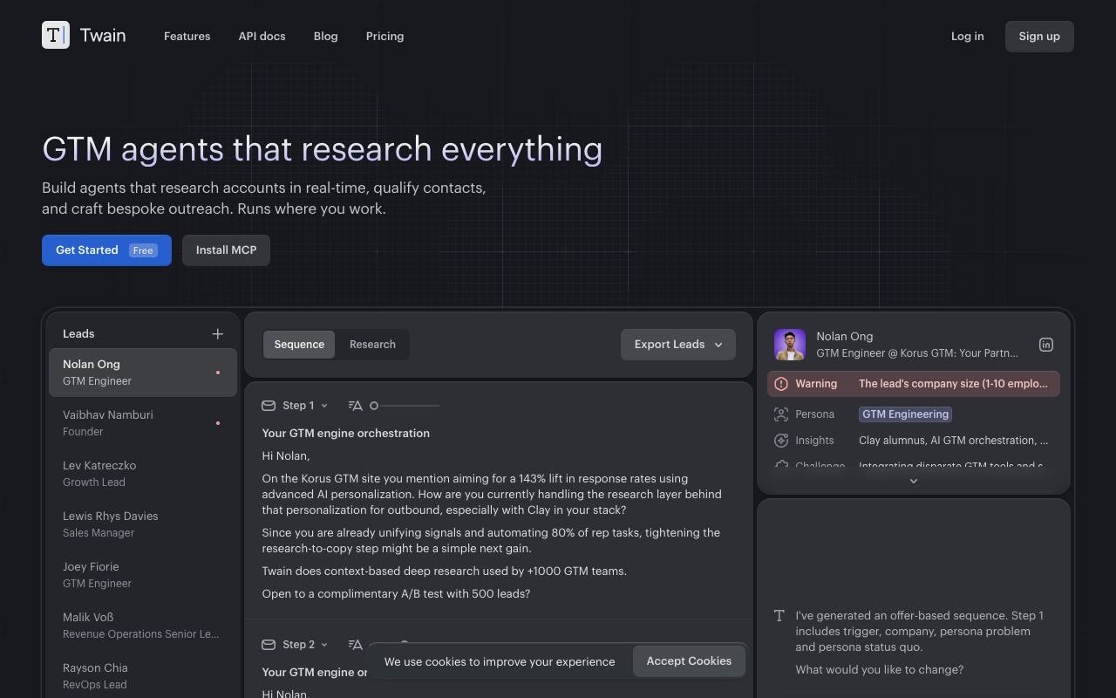1116x698 pixels.
Task: Click the Step 1 email envelope icon
Action: pyautogui.click(x=269, y=405)
